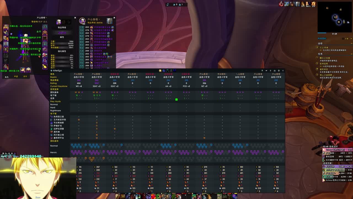Click the Magisters' Terrace dungeon icon
The image size is (353, 199).
(51, 138)
